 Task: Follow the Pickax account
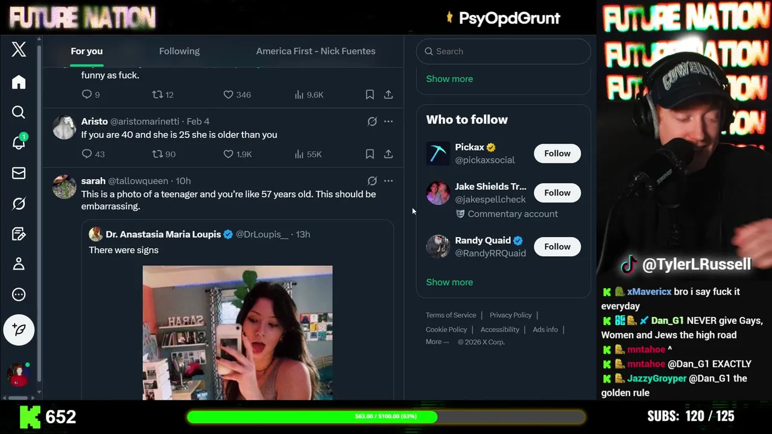[x=557, y=154]
